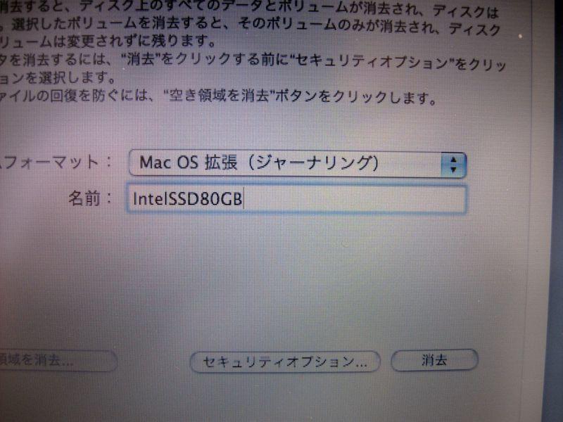Click the 消去 erase button
The width and height of the screenshot is (563, 422).
click(x=434, y=360)
